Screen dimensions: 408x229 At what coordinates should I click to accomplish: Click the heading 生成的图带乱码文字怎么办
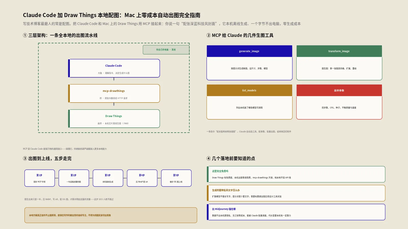tap(226, 190)
